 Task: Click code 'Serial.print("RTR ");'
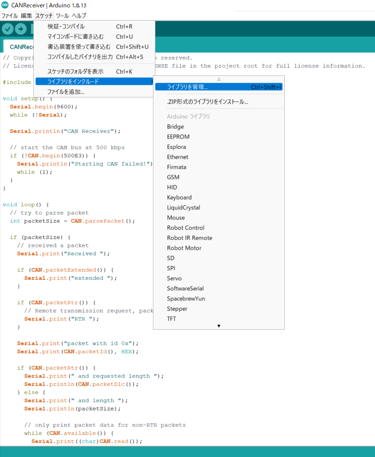(x=62, y=319)
